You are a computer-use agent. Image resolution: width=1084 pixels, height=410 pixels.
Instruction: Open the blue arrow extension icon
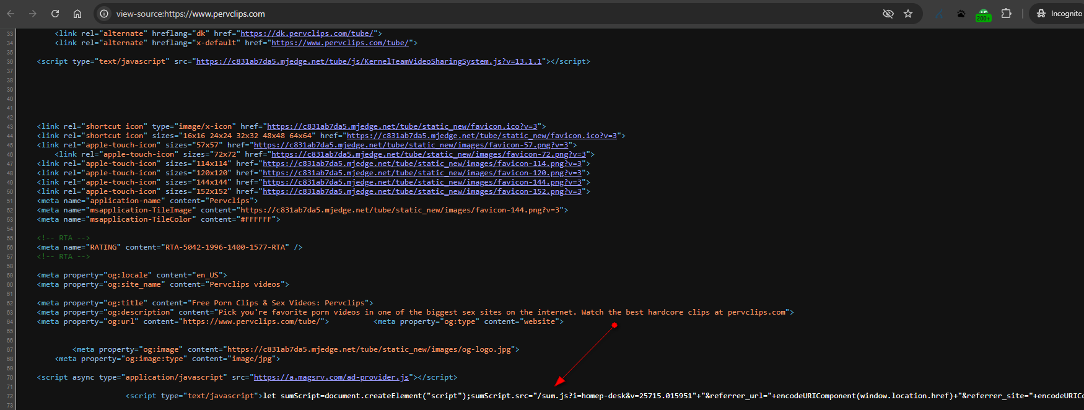[x=940, y=14]
